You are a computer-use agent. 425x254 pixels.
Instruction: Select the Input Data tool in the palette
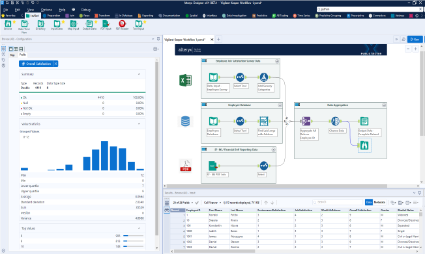coord(57,24)
